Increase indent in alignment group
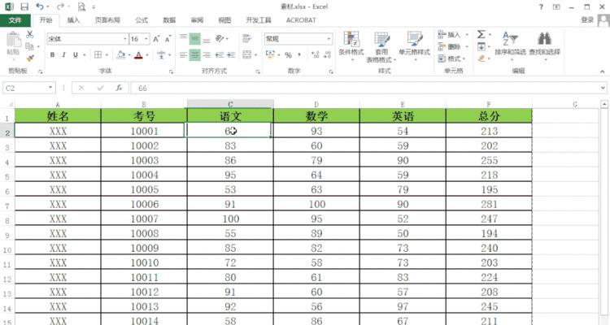 click(231, 54)
